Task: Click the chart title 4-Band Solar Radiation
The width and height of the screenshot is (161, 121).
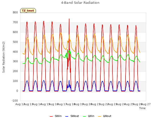Action: 80,3
